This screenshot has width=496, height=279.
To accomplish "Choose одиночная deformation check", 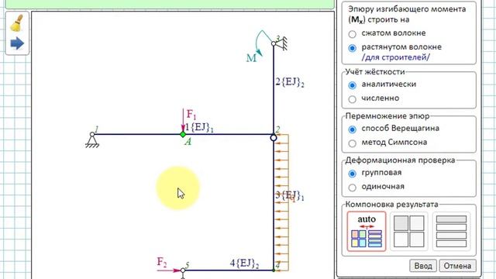I will pyautogui.click(x=352, y=188).
